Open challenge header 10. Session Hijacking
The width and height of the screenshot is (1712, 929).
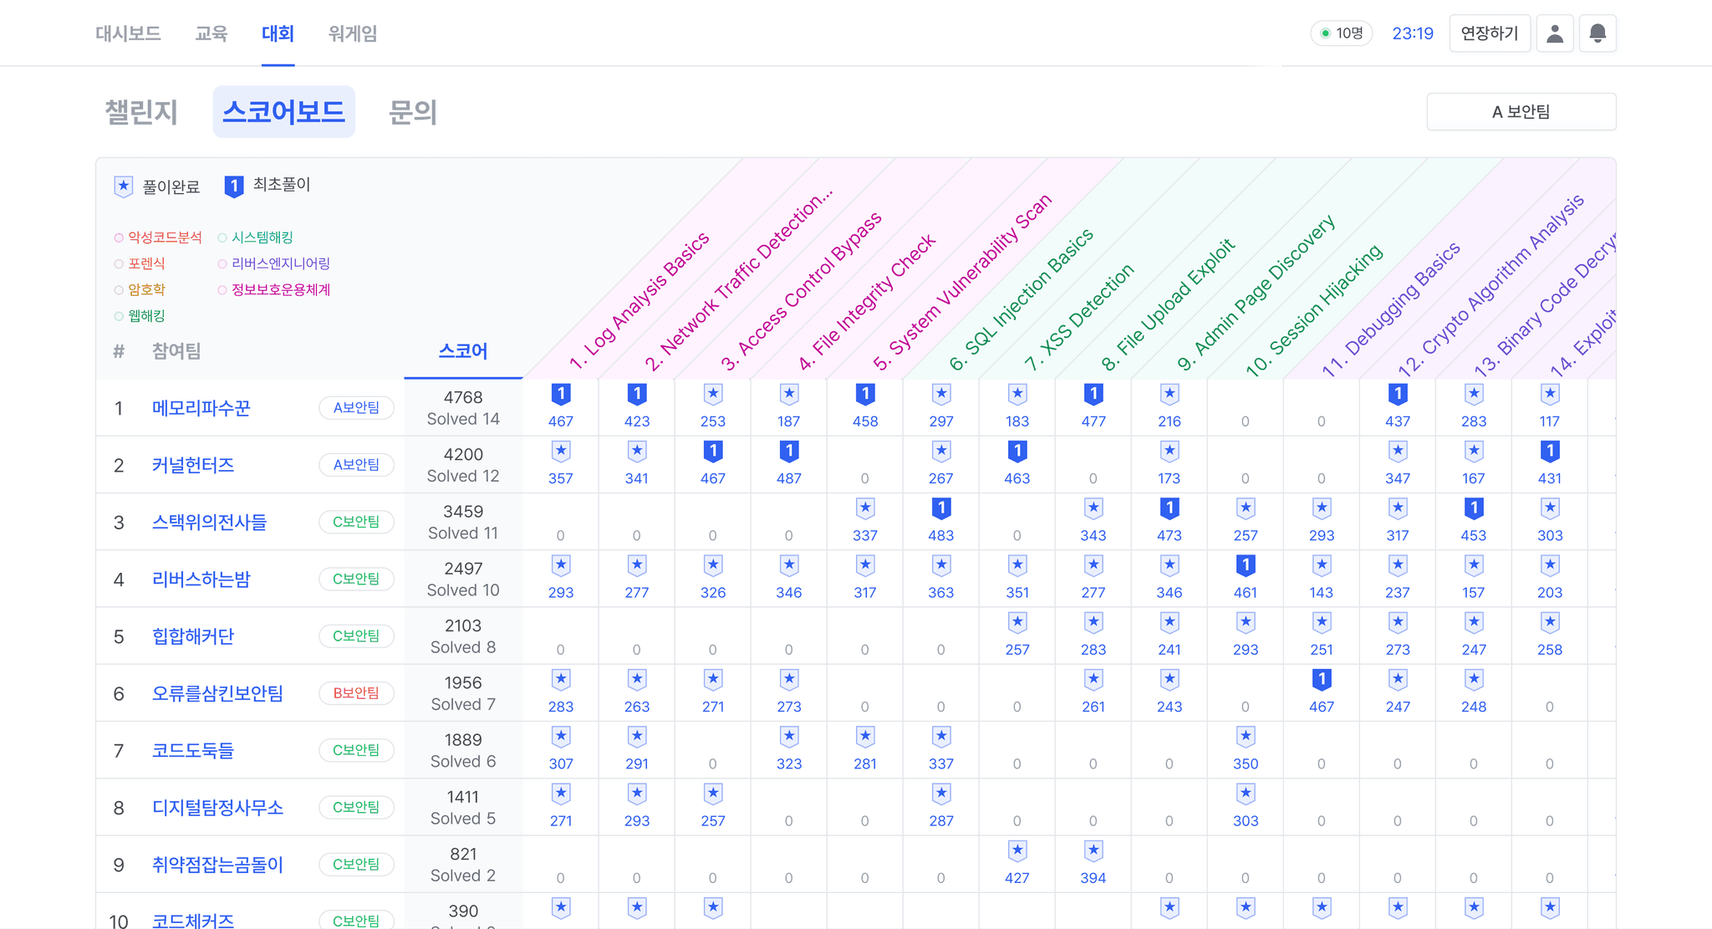[x=1314, y=311]
